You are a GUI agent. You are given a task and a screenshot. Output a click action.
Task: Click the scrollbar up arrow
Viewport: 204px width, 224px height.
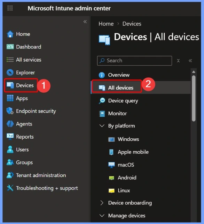point(194,72)
